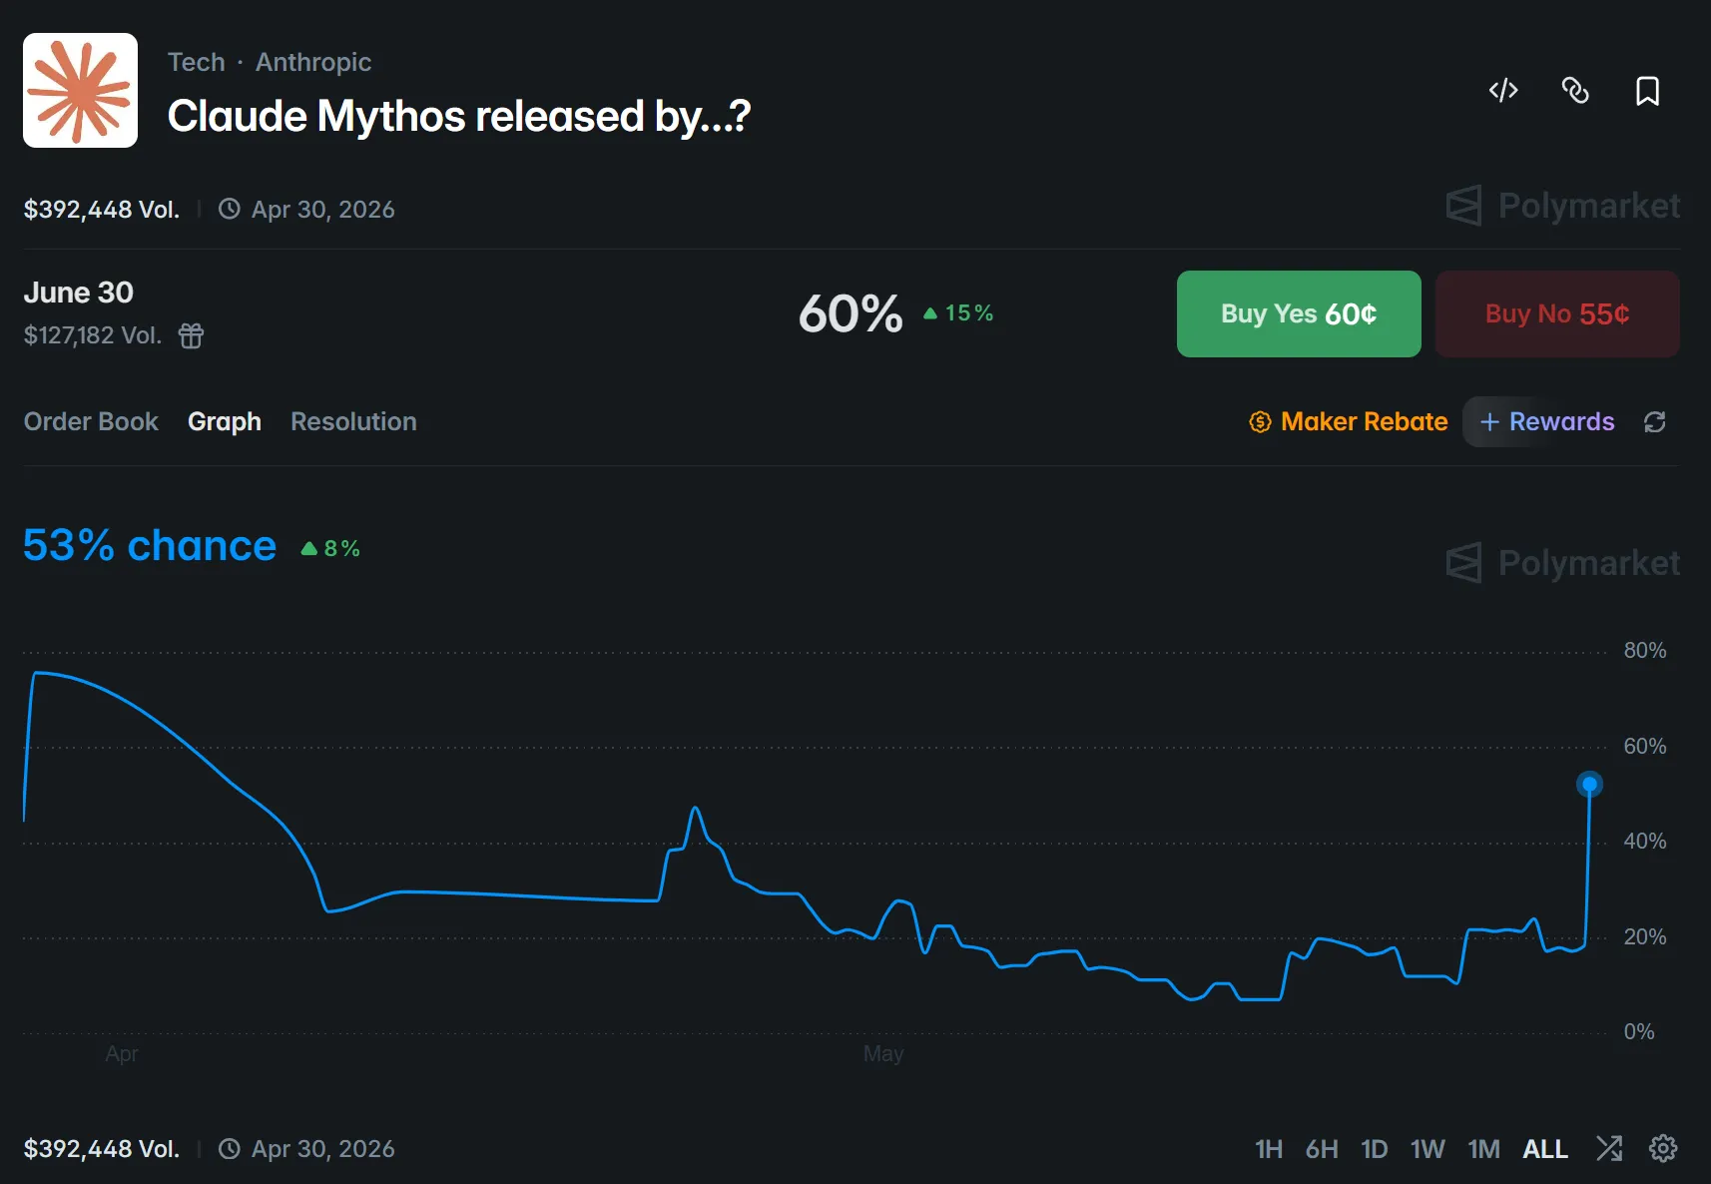Buy No at 55¢
The height and width of the screenshot is (1184, 1711).
coord(1557,313)
